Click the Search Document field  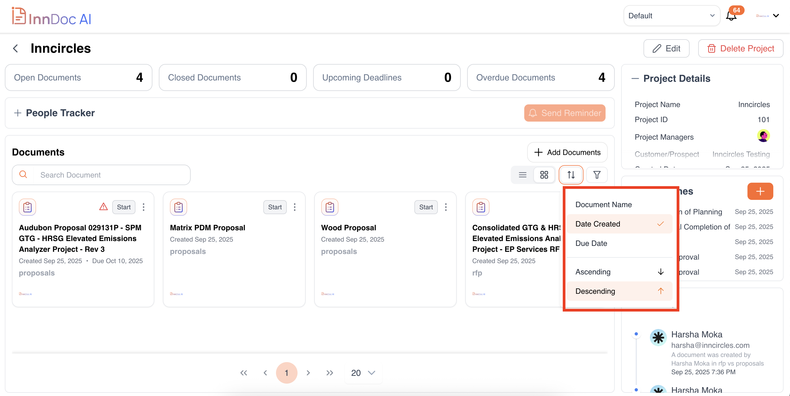coord(112,175)
